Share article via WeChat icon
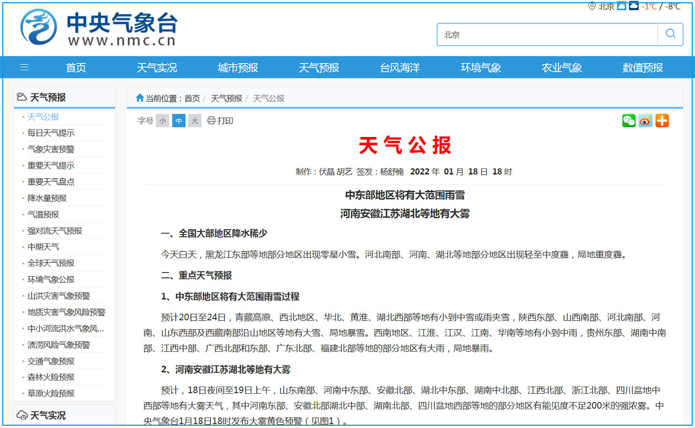Viewport: 695px width, 428px height. pos(629,120)
